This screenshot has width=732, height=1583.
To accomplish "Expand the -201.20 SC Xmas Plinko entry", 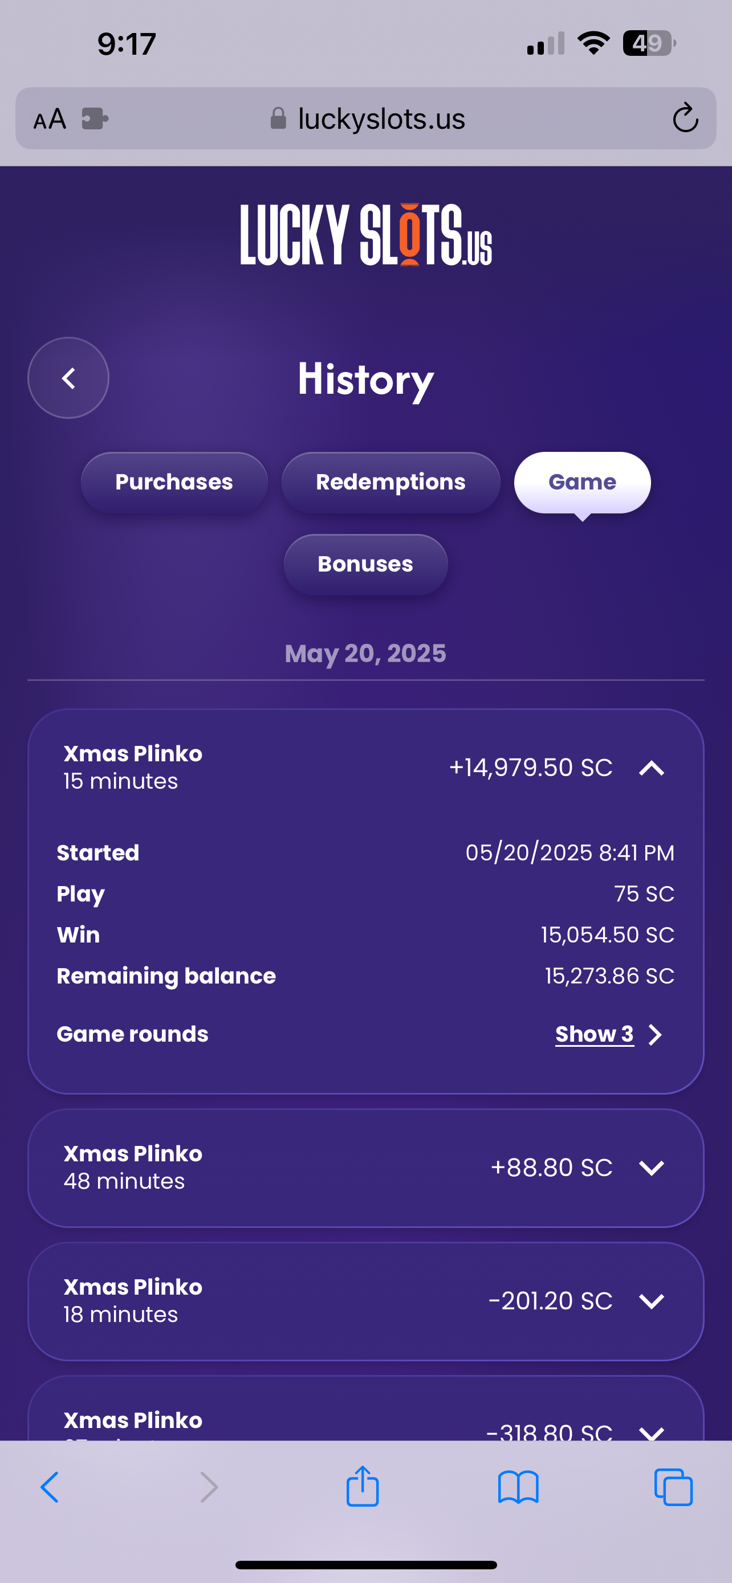I will pyautogui.click(x=652, y=1301).
